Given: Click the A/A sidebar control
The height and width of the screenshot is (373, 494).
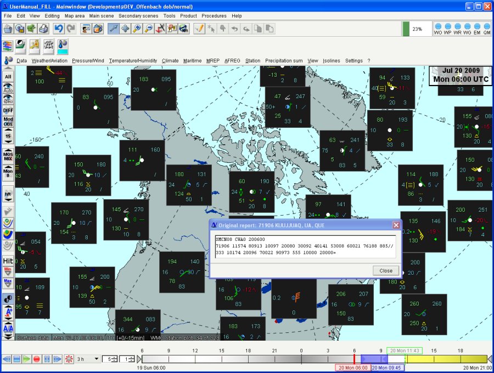Looking at the screenshot, I should (x=8, y=329).
